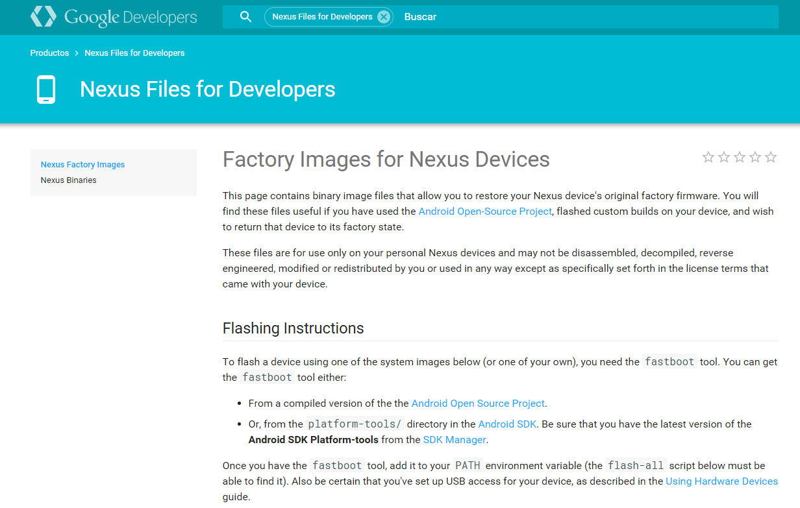Viewport: 800px width, 508px height.
Task: Open the Productos breadcrumb
Action: point(49,53)
